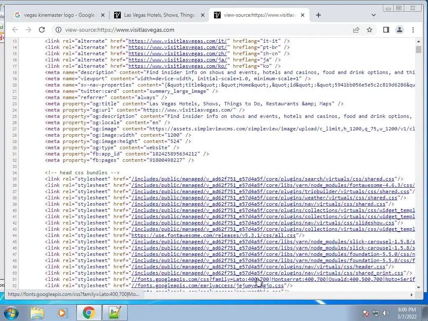Click og:title meta content text on line 23
The height and width of the screenshot is (321, 428).
pyautogui.click(x=240, y=104)
